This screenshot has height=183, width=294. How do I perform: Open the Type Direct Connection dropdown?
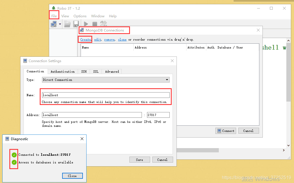click(x=106, y=80)
